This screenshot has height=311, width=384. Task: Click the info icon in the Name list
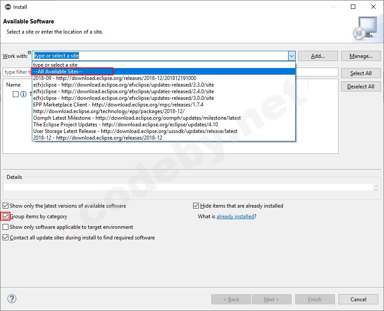(x=23, y=94)
